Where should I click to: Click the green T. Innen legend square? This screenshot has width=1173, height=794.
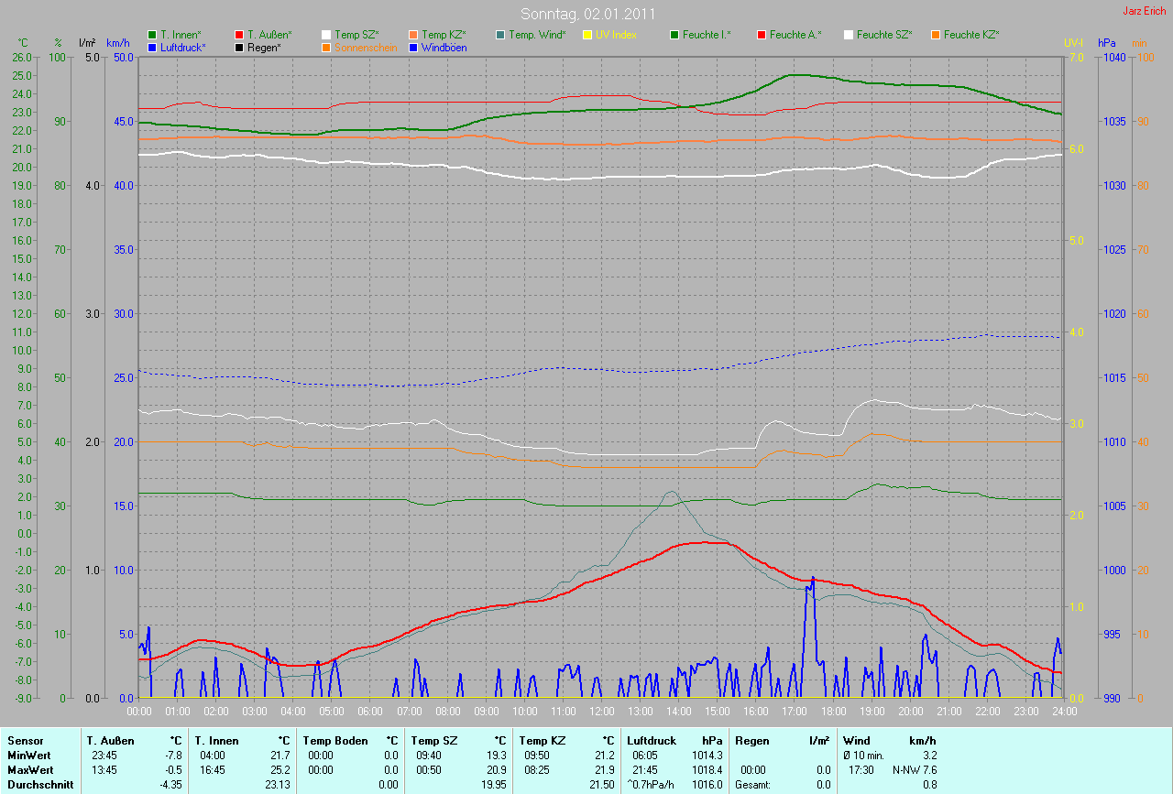point(152,35)
